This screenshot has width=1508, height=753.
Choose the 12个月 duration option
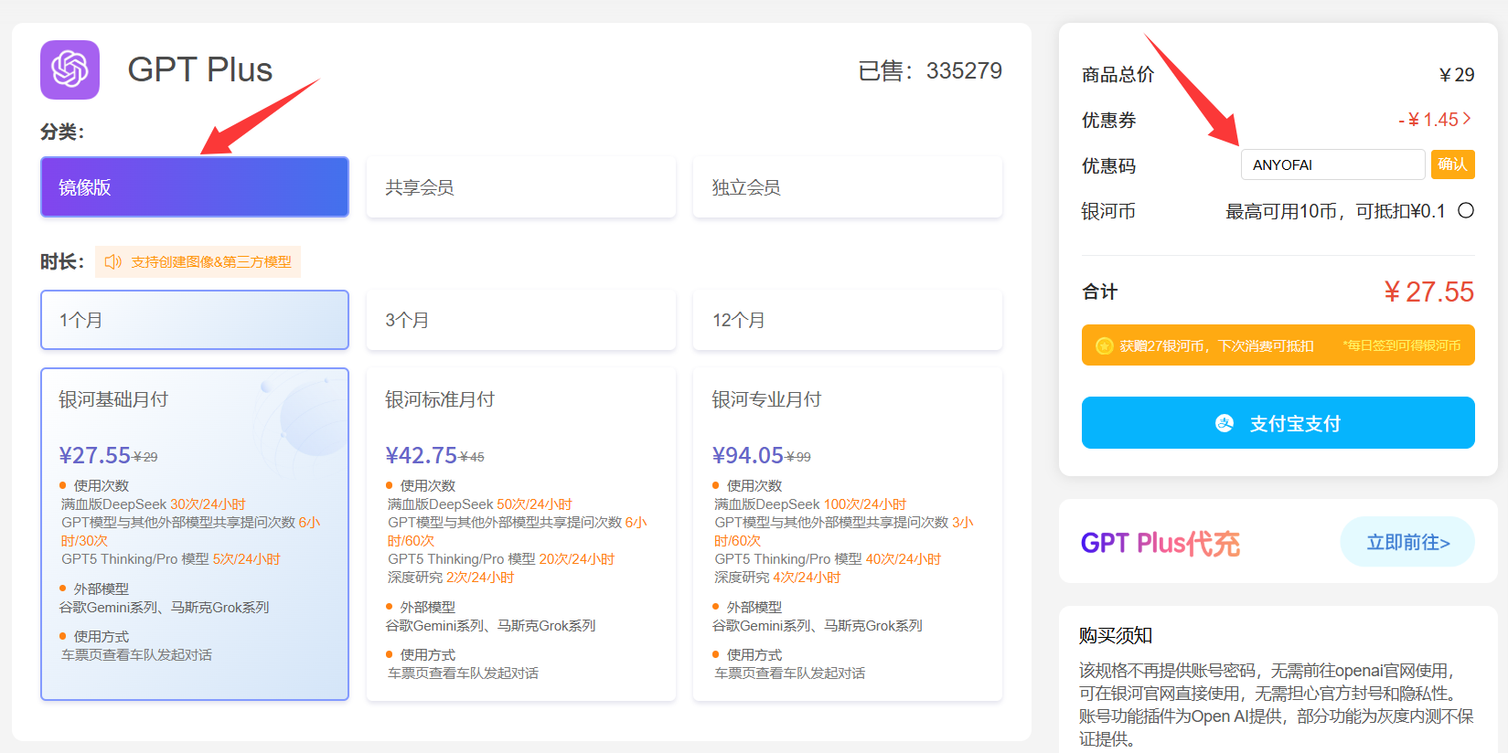[848, 320]
